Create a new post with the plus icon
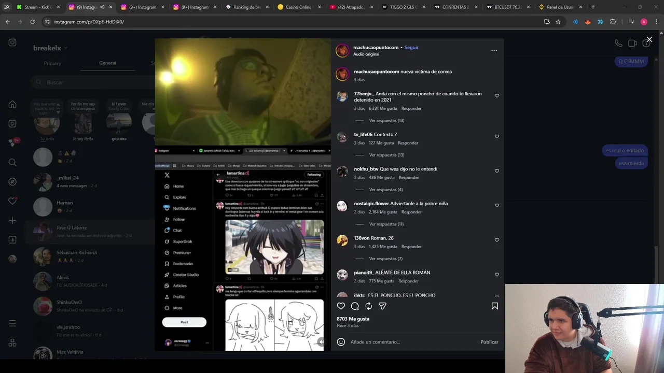Screen dimensions: 664x373 point(12,220)
